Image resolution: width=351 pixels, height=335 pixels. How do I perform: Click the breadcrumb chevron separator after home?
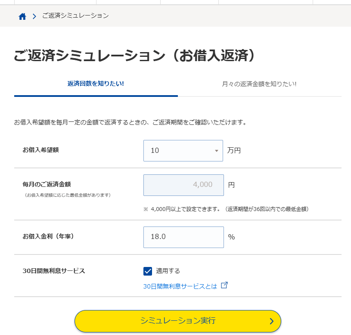click(x=34, y=17)
